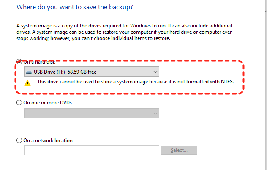This screenshot has height=170, width=267.
Task: Select the 'On a hard disk' radio button
Action: (19, 61)
